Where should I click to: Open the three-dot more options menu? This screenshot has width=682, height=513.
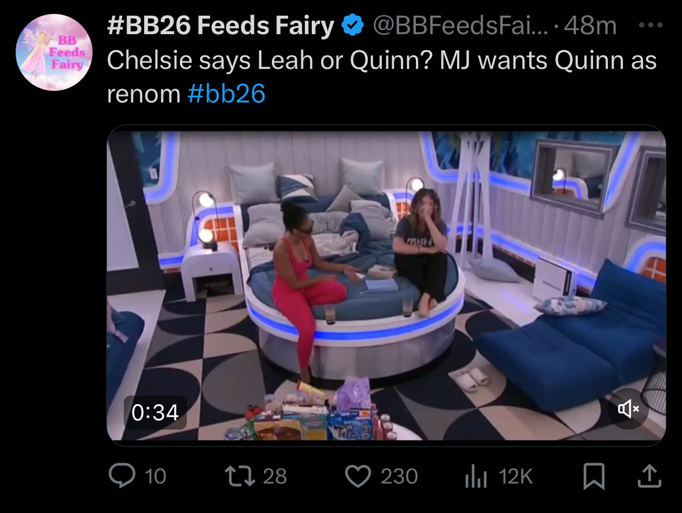650,25
